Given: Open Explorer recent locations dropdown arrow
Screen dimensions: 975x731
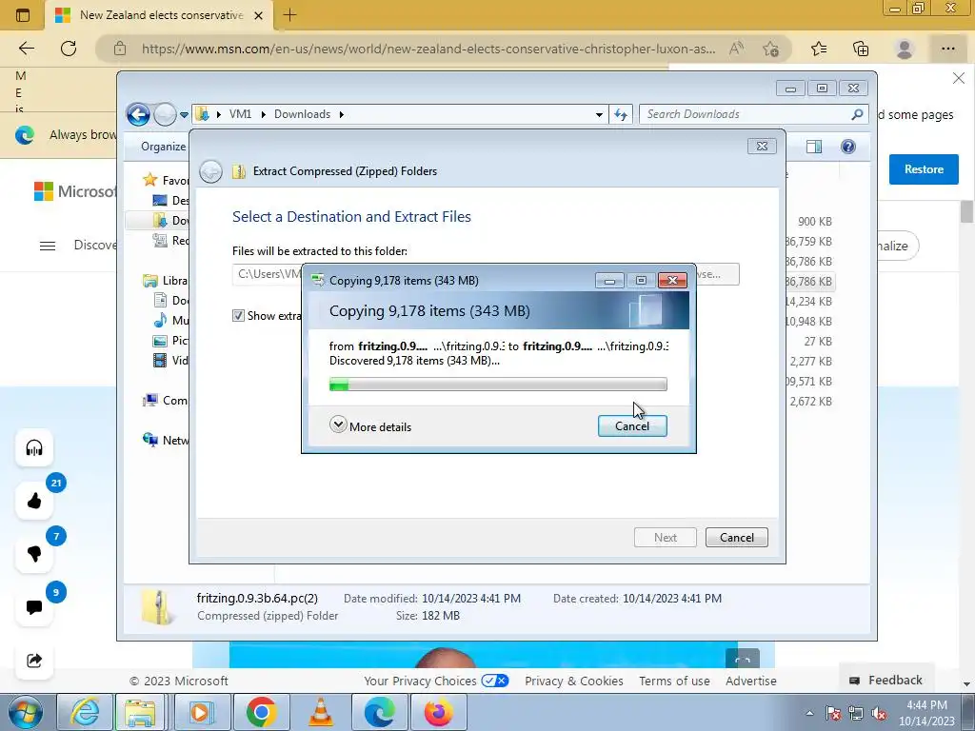Looking at the screenshot, I should click(184, 115).
